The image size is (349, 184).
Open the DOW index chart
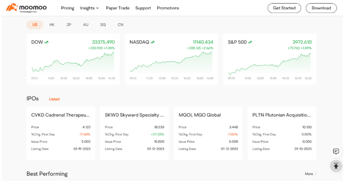coord(73,59)
